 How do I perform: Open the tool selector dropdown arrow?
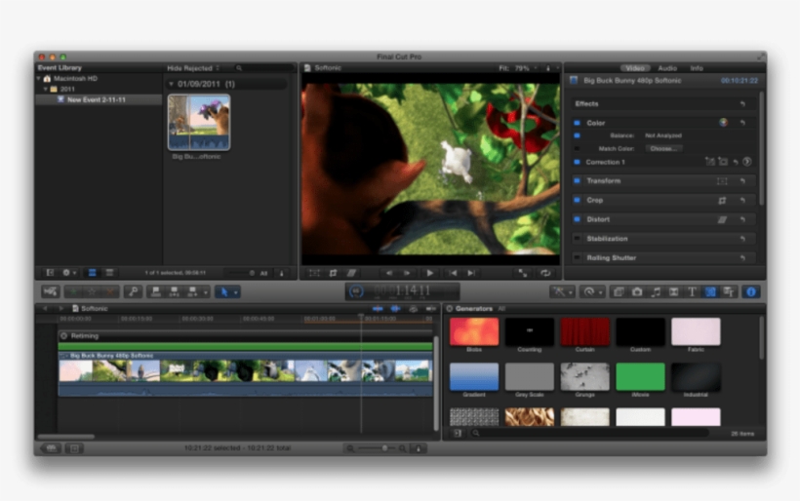[236, 292]
